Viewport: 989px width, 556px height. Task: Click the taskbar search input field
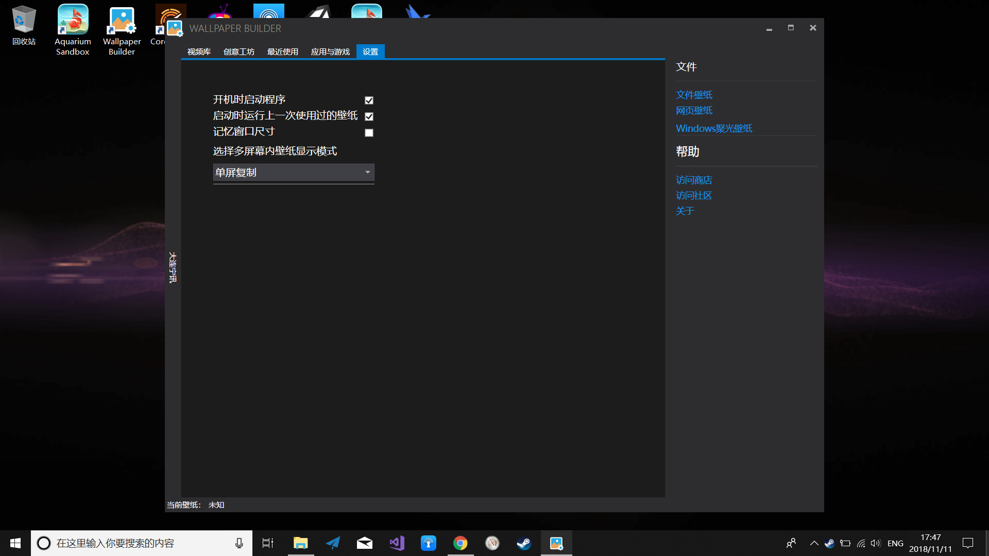[x=139, y=543]
